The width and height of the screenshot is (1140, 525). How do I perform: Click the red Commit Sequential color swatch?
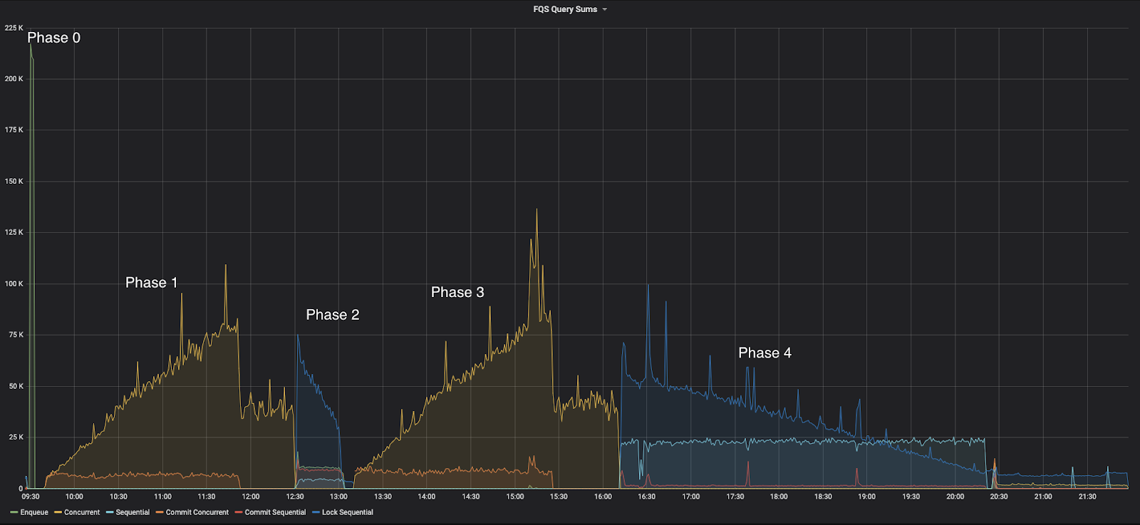239,512
